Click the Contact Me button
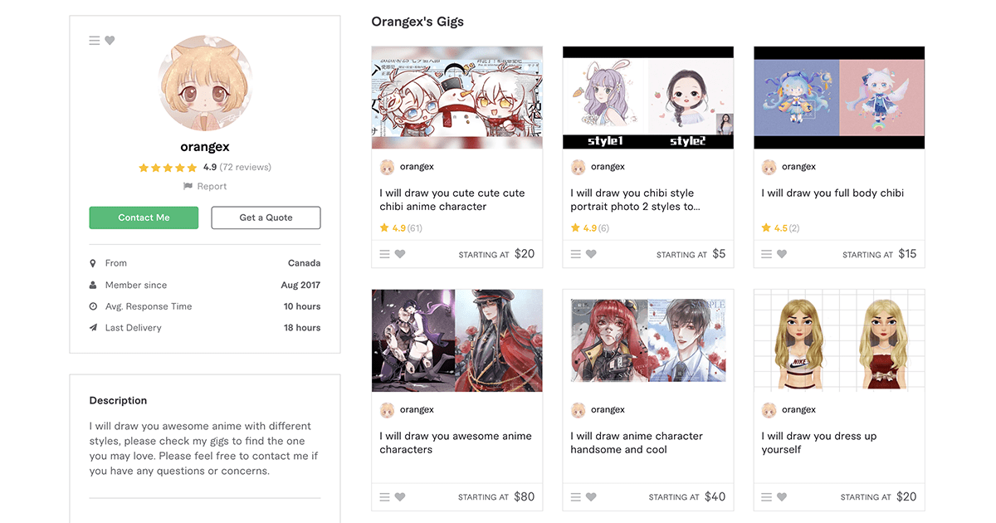The width and height of the screenshot is (996, 523). (144, 218)
